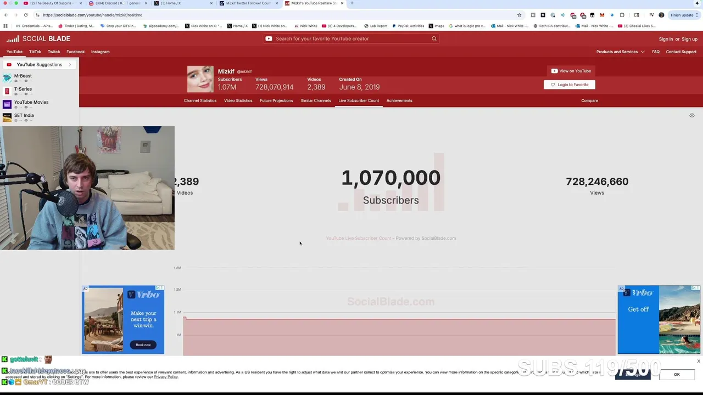Viewport: 703px width, 395px height.
Task: Open the MetaMask fox extension
Action: (602, 15)
